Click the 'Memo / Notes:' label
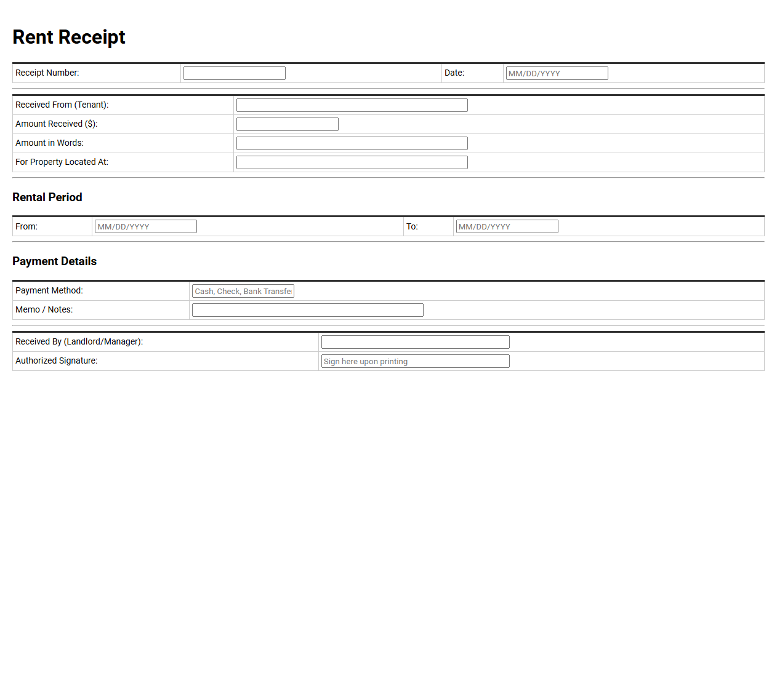The width and height of the screenshot is (777, 689). tap(44, 309)
